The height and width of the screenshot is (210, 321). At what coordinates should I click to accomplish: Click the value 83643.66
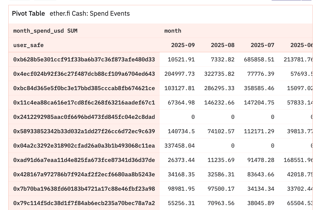pos(261,174)
